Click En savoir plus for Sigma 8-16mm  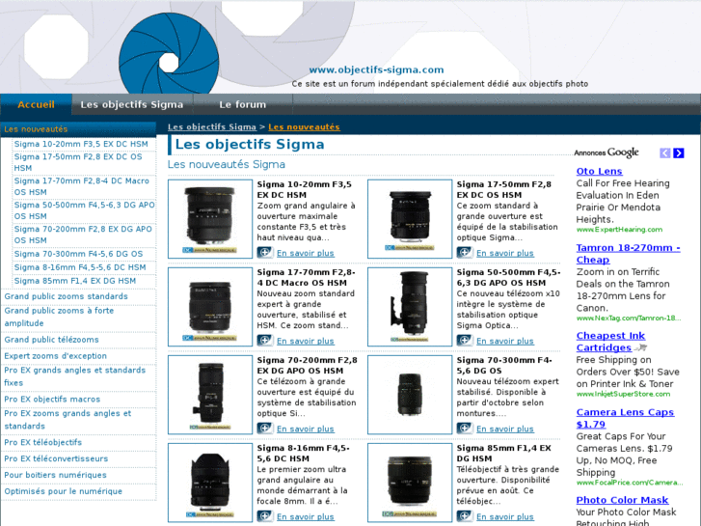(306, 516)
